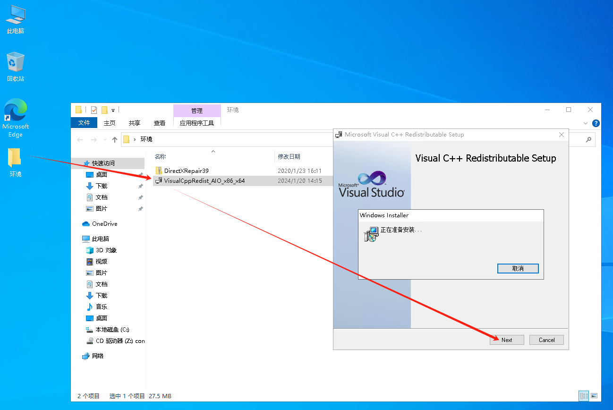
Task: Maximize the 环境 Explorer window
Action: (x=569, y=110)
